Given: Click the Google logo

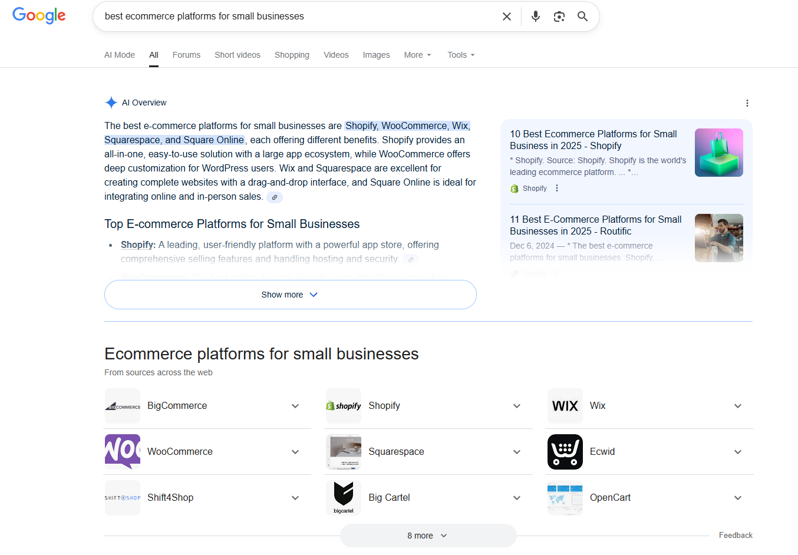Looking at the screenshot, I should 39,16.
